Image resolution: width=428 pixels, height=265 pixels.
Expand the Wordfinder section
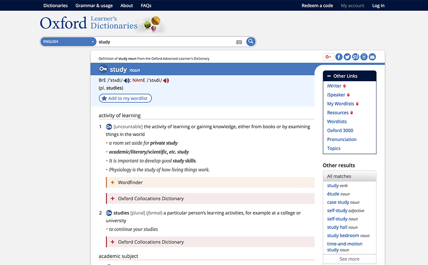tap(211, 183)
